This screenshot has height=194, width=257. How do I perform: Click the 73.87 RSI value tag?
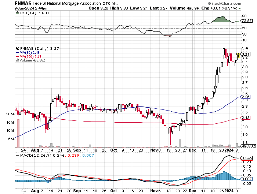pyautogui.click(x=246, y=21)
